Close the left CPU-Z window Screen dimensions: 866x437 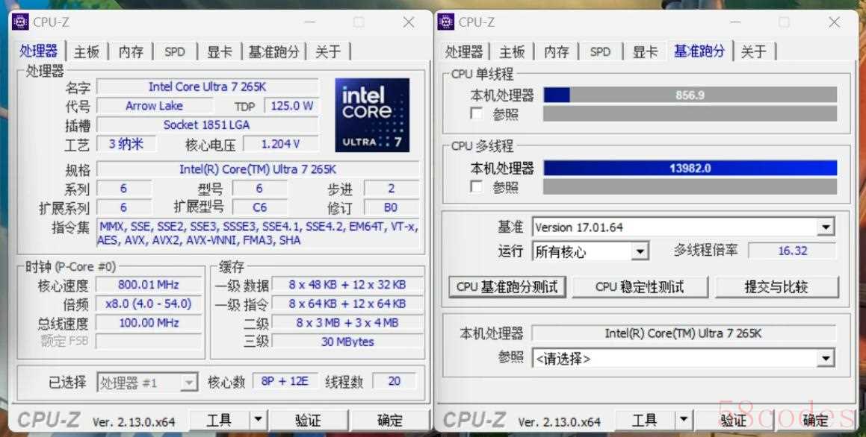click(x=409, y=22)
